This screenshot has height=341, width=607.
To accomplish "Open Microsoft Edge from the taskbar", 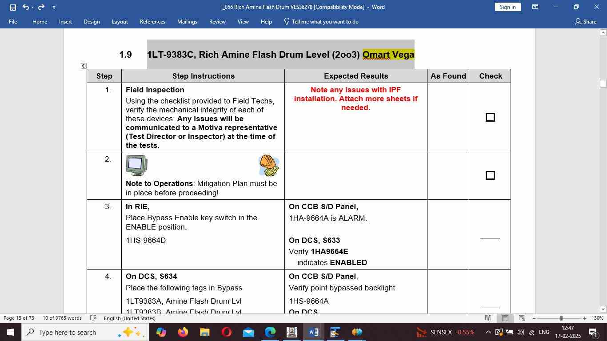I will coord(270,332).
